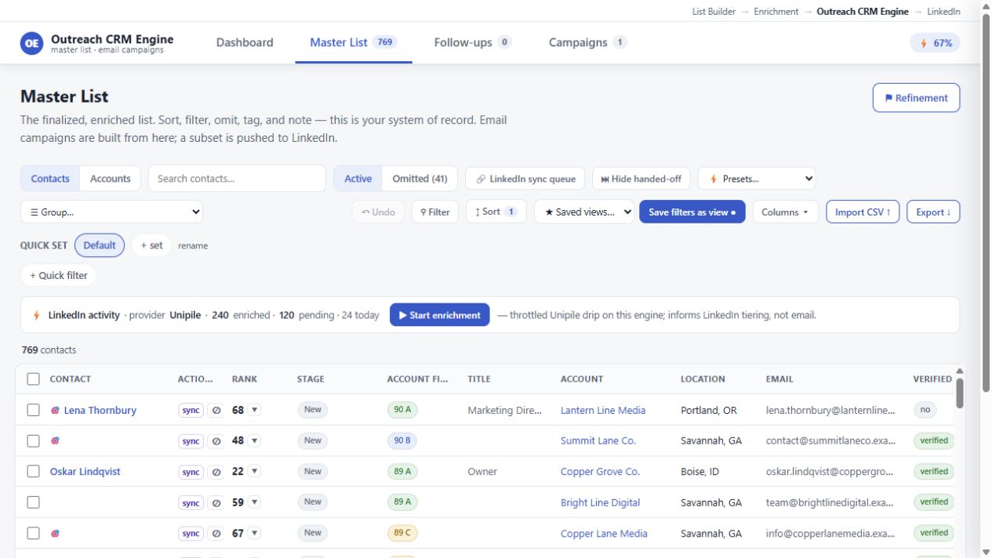Select the Contacts view toggle
The width and height of the screenshot is (992, 558).
point(50,179)
